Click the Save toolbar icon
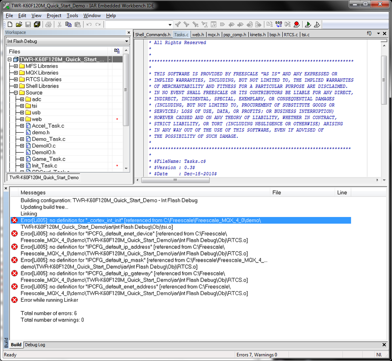The height and width of the screenshot is (361, 392). tap(28, 24)
